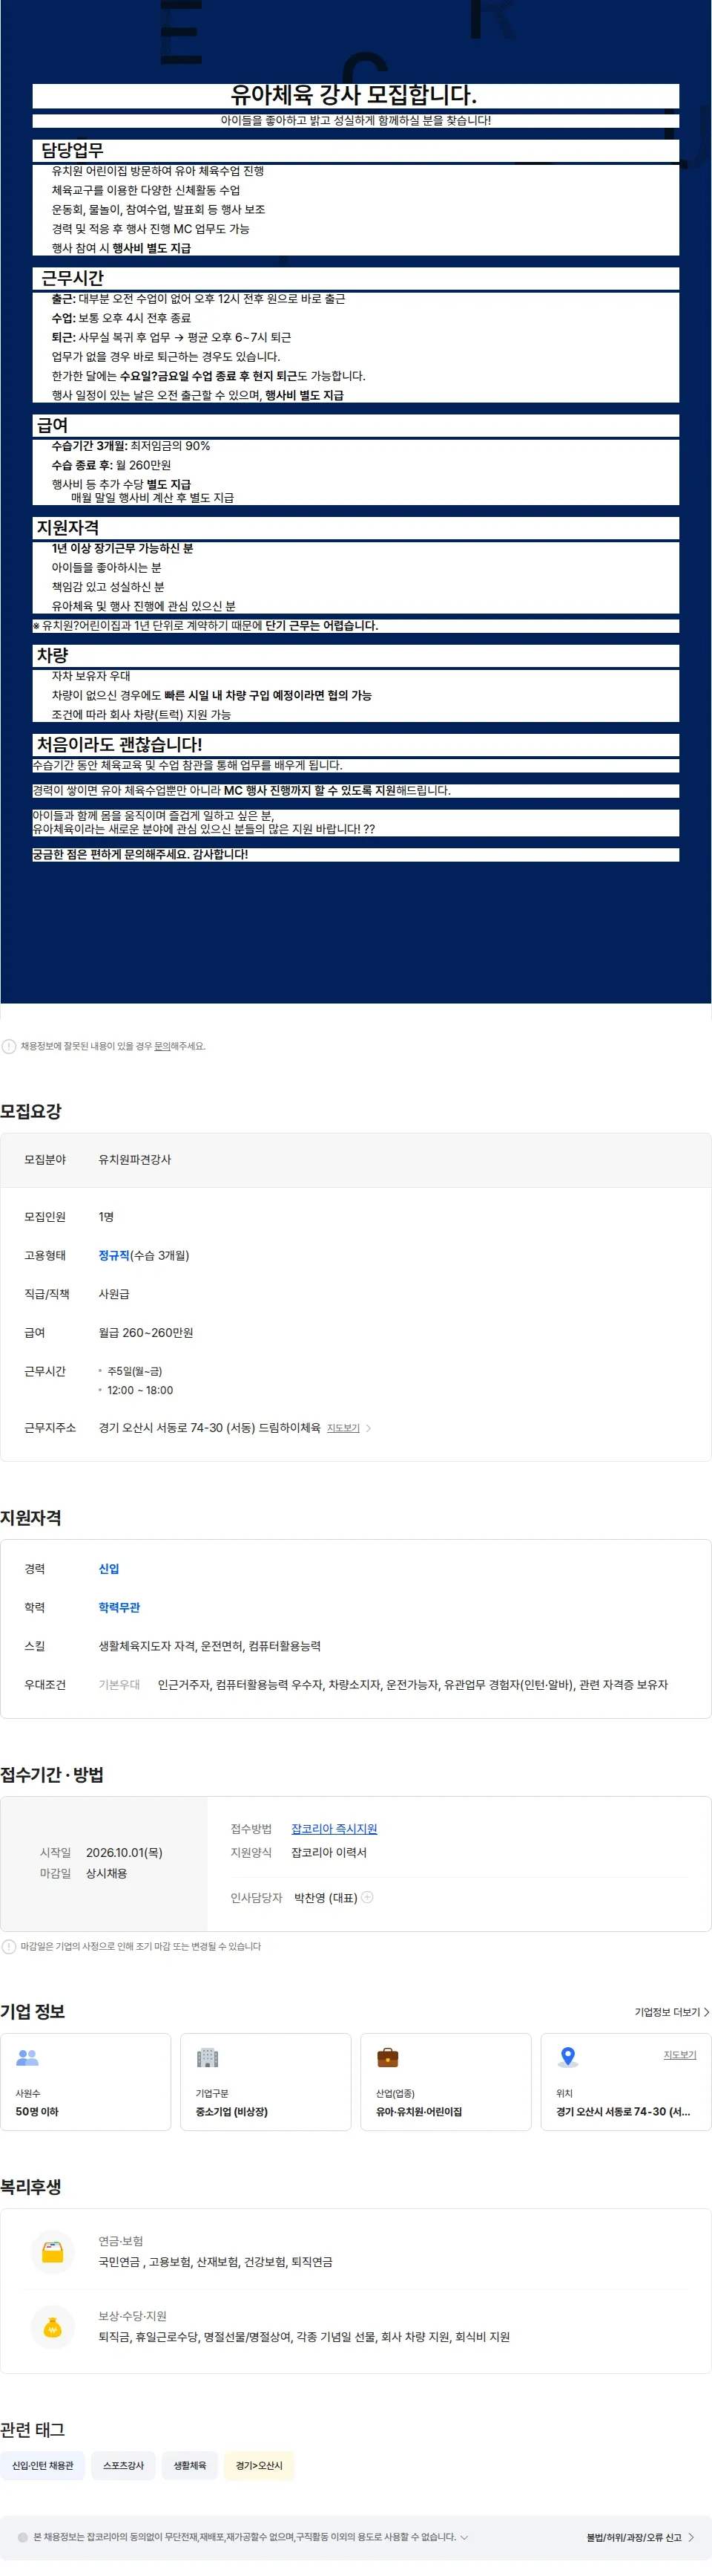This screenshot has width=712, height=2576.
Task: Open 잡코리아 즉시지원 application link
Action: click(334, 1829)
